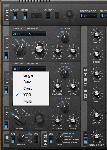
Task: Toggle the SUB FIX switch
Action: point(36,140)
